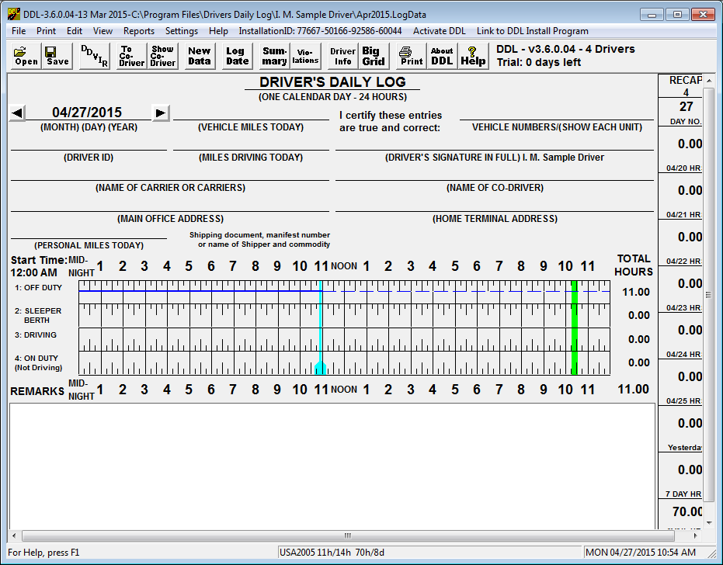This screenshot has width=723, height=565.
Task: Switch to Big Grid view
Action: click(372, 55)
